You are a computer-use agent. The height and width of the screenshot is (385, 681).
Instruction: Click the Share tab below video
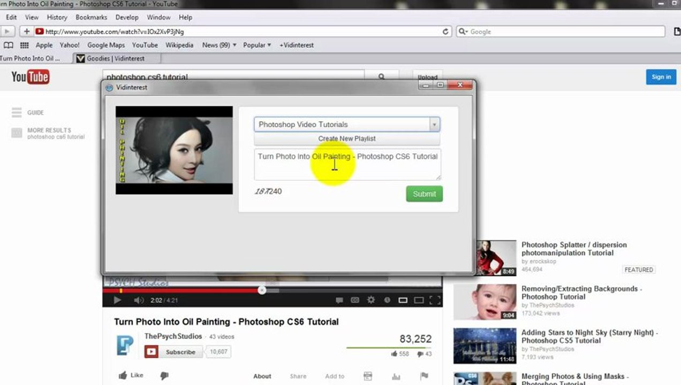(x=298, y=376)
